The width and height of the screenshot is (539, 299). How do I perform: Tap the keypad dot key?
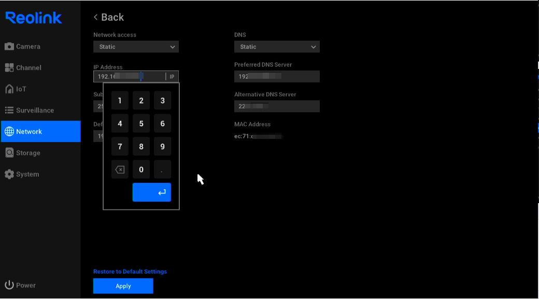(163, 169)
